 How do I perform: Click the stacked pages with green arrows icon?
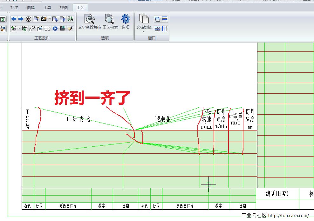[x=24, y=29]
